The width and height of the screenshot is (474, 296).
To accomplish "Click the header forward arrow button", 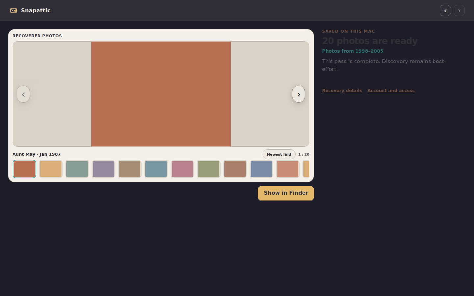I will pyautogui.click(x=459, y=11).
